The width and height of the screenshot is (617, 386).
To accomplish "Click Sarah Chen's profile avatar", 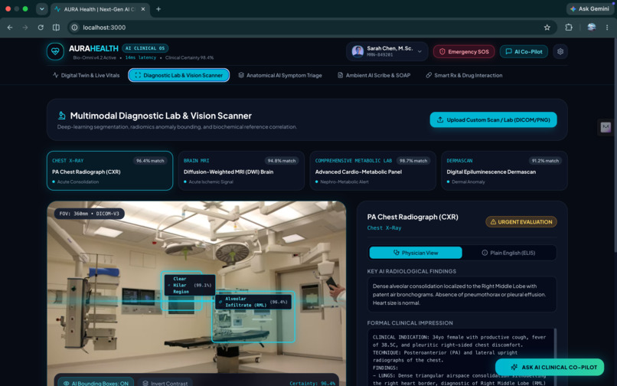I will click(x=357, y=51).
